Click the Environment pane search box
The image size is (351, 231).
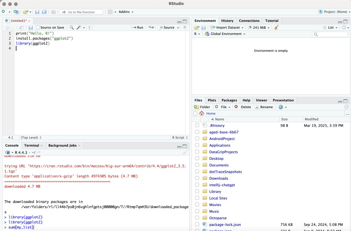[330, 34]
